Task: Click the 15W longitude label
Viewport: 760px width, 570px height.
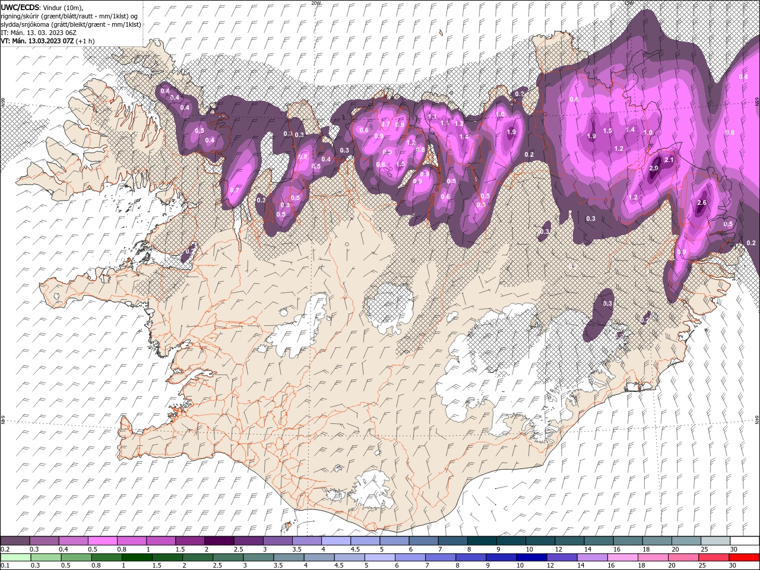Action: (629, 3)
